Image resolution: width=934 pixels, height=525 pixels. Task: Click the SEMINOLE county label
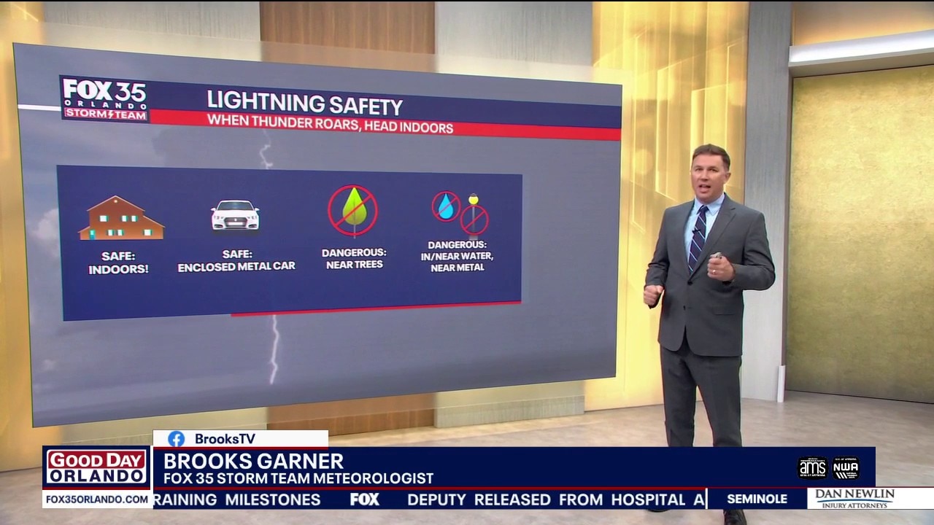click(757, 499)
